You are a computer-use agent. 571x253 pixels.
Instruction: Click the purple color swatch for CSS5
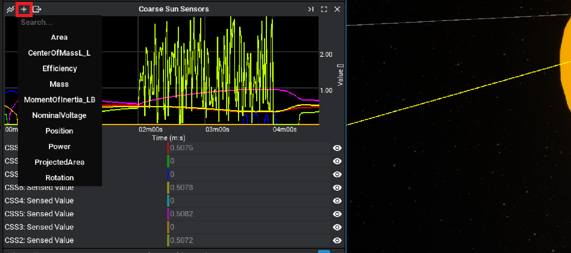(168, 214)
